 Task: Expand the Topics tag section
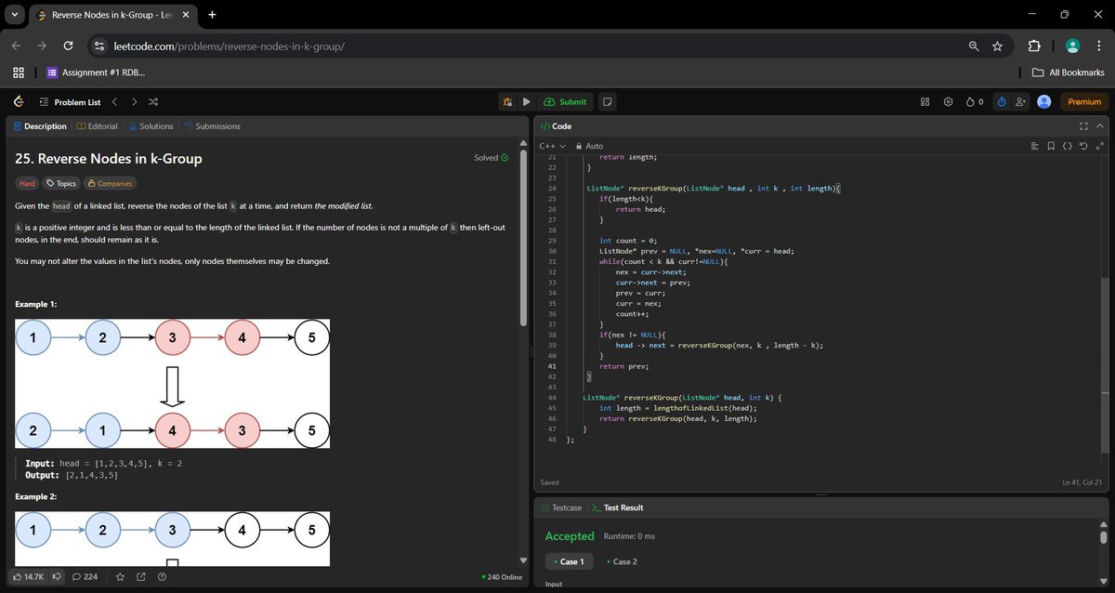(x=61, y=183)
